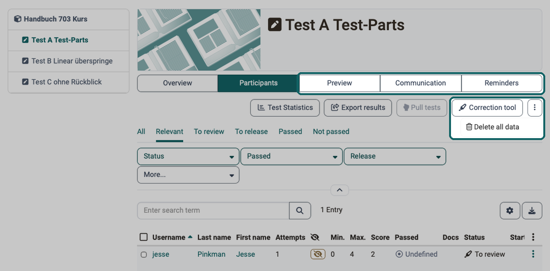Toggle the select-all checkbox in table header
Viewport: 550px width, 271px height.
[143, 237]
